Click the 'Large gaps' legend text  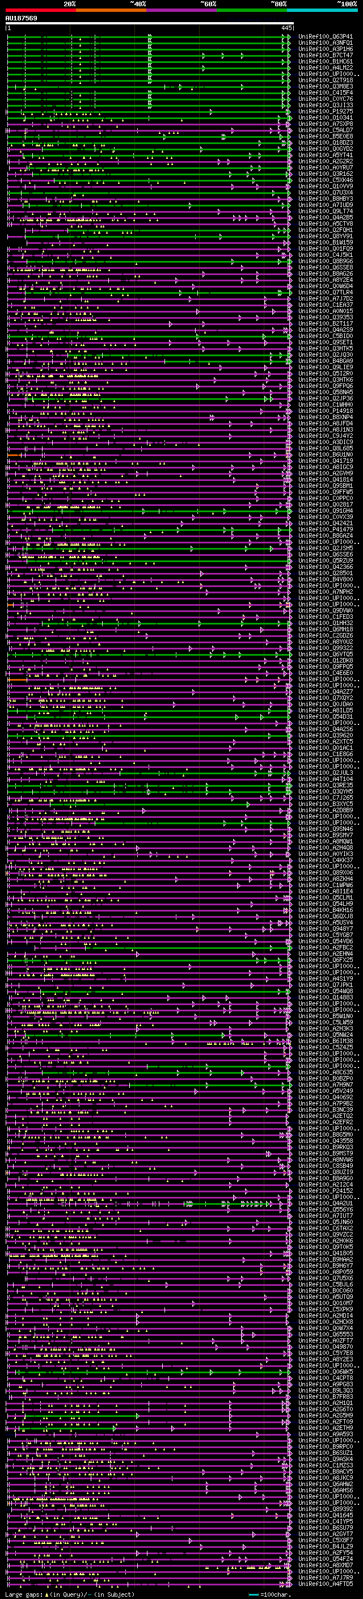click(24, 1594)
